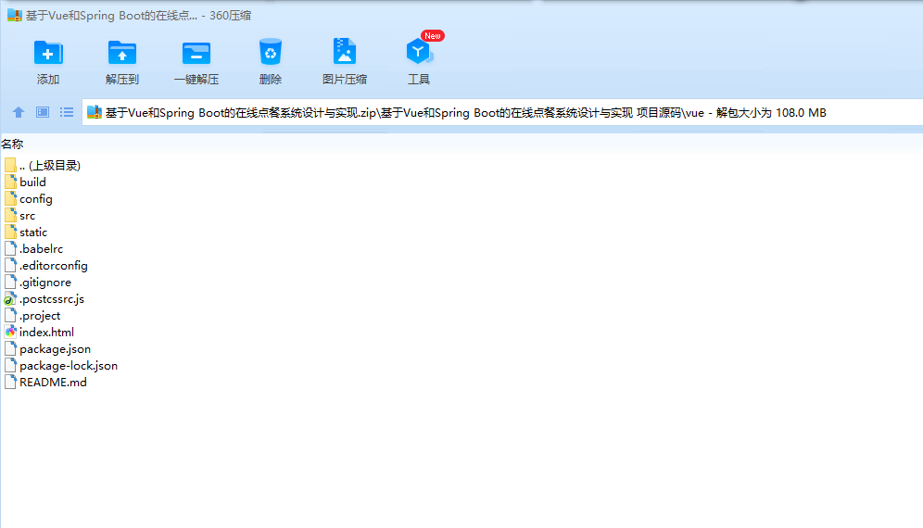Click the .babelrc document icon
Viewport: 923px width, 528px height.
[10, 248]
